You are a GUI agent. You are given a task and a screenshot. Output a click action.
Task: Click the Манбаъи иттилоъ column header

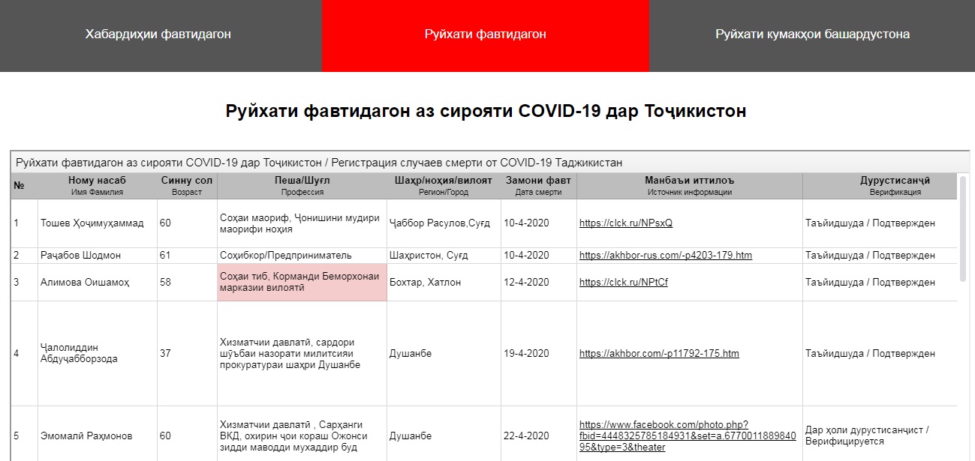[x=689, y=185]
